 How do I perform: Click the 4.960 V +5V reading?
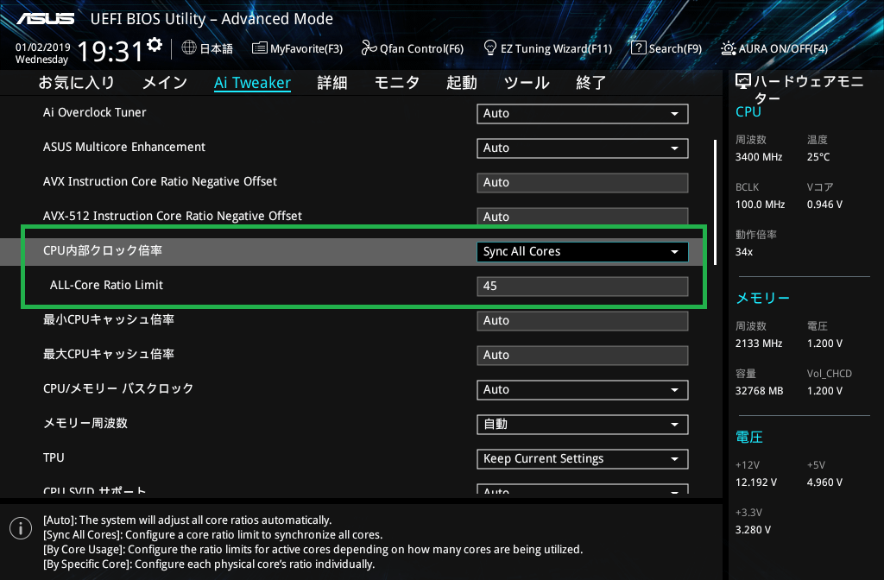coord(824,482)
